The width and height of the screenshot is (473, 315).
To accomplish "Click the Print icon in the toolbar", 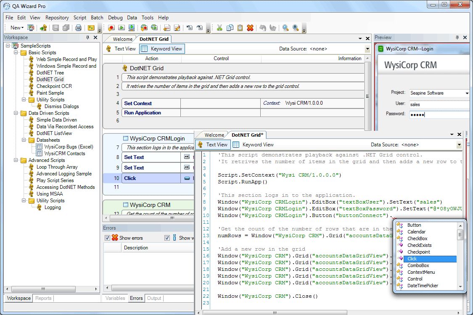I will coord(79,28).
